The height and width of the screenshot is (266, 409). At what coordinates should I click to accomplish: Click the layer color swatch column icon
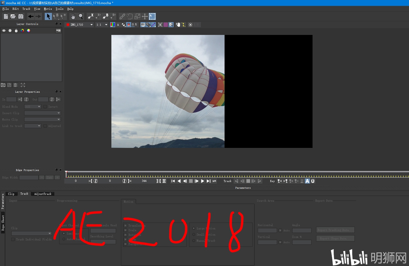[22, 31]
